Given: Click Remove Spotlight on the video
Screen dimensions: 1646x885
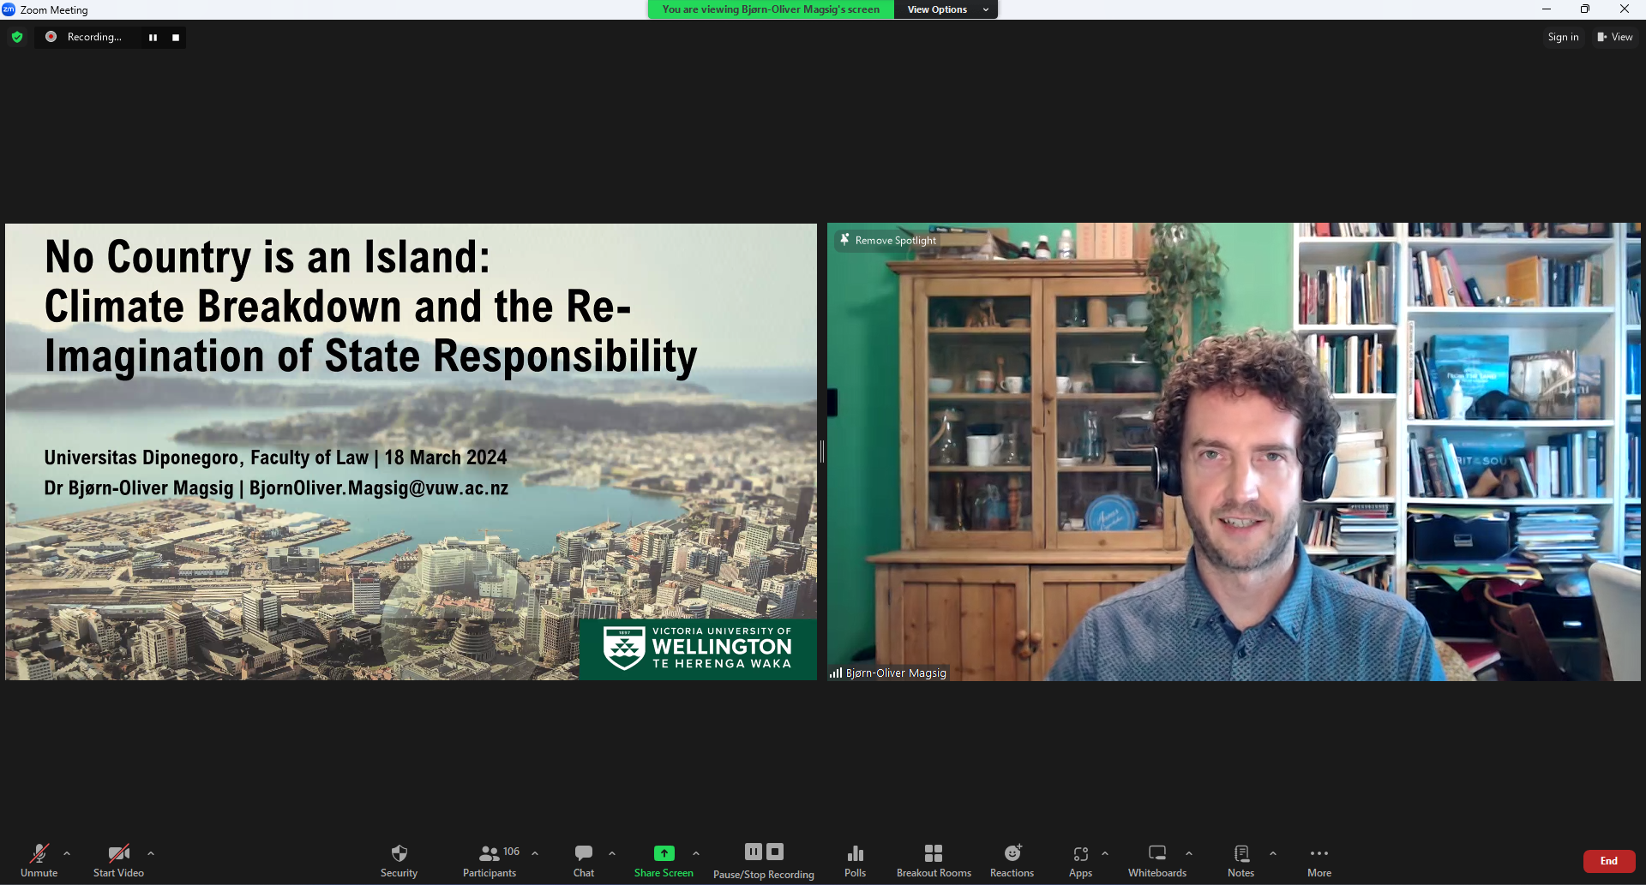Looking at the screenshot, I should (888, 241).
